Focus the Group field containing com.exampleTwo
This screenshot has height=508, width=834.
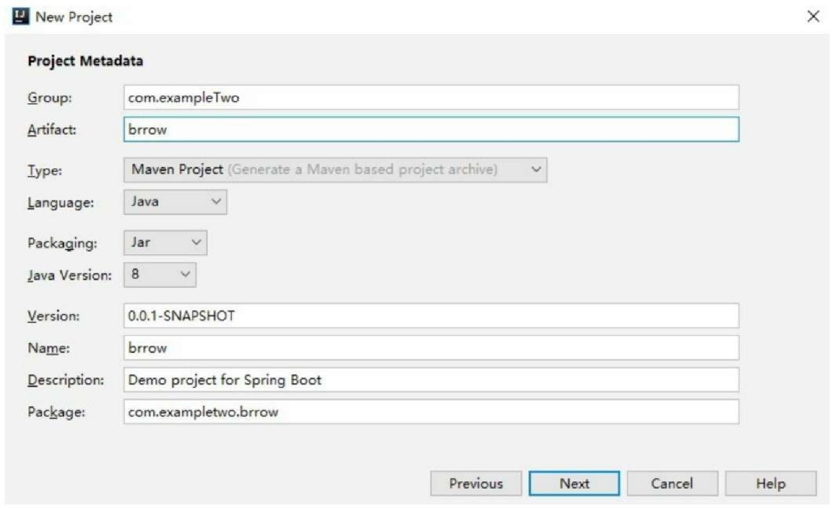click(x=431, y=97)
